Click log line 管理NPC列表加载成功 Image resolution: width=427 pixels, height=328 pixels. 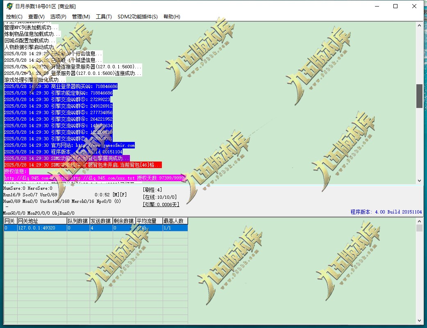tap(31, 27)
